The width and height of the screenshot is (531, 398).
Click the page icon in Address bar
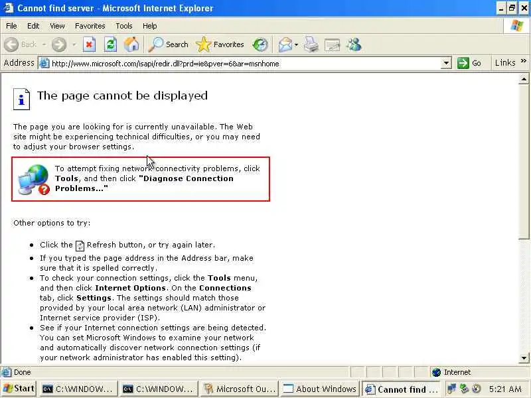tap(44, 63)
